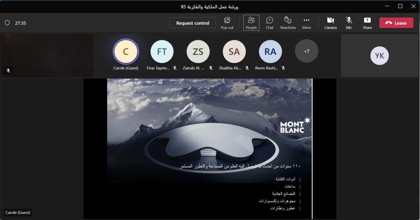Click muted mic icon on self video
420x220 pixels.
[8, 70]
